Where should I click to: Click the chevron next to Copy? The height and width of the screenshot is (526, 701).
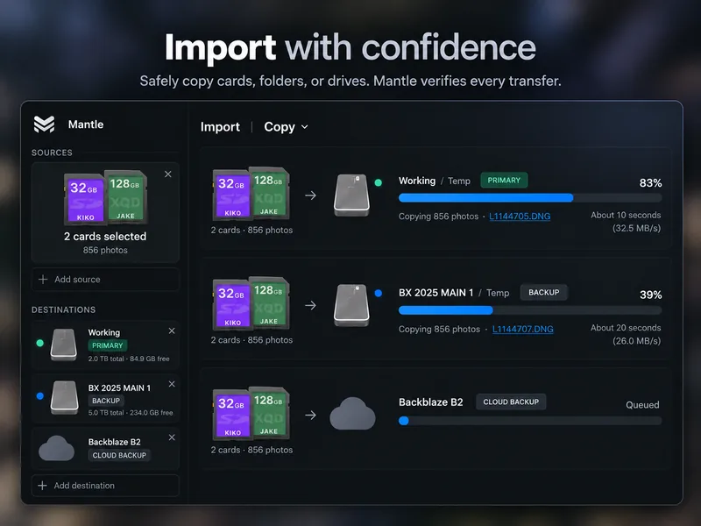click(x=304, y=127)
